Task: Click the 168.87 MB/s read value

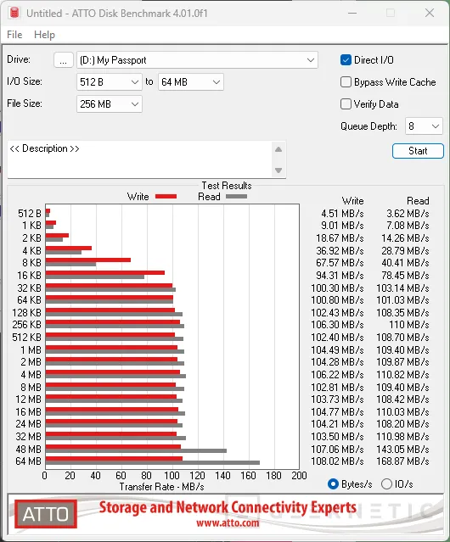Action: 403,461
